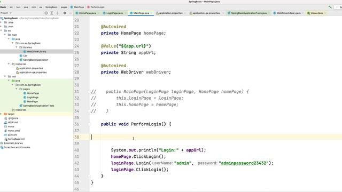Close the Value.class tab

pyautogui.click(x=325, y=13)
